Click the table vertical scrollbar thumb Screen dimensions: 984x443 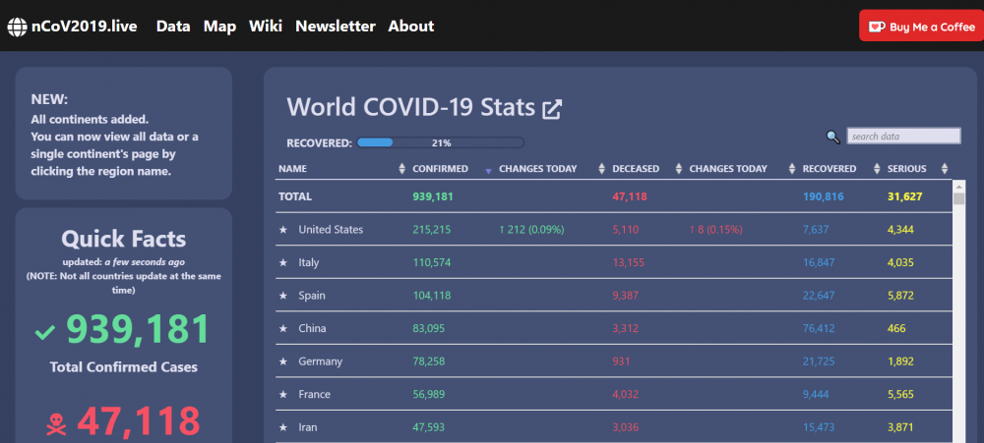click(x=958, y=198)
